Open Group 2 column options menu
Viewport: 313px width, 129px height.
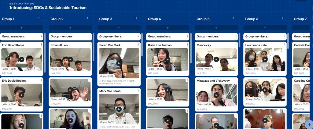click(87, 19)
